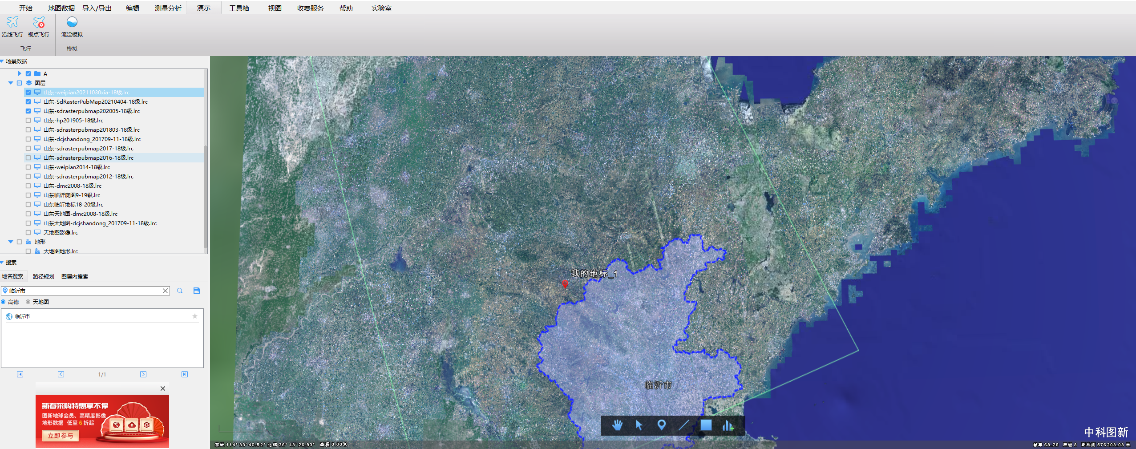Open the 地图数据 ribbon tab
The image size is (1136, 449).
click(x=61, y=8)
